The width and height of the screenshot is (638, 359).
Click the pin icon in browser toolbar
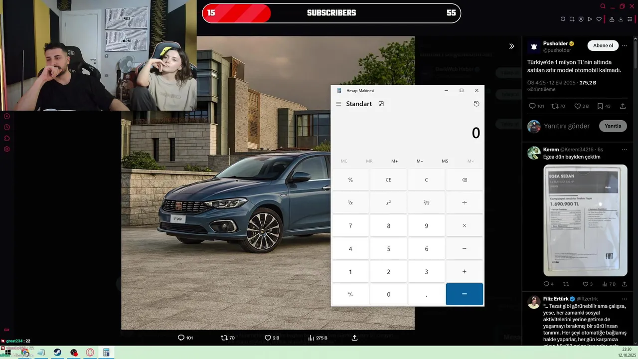coord(563,19)
